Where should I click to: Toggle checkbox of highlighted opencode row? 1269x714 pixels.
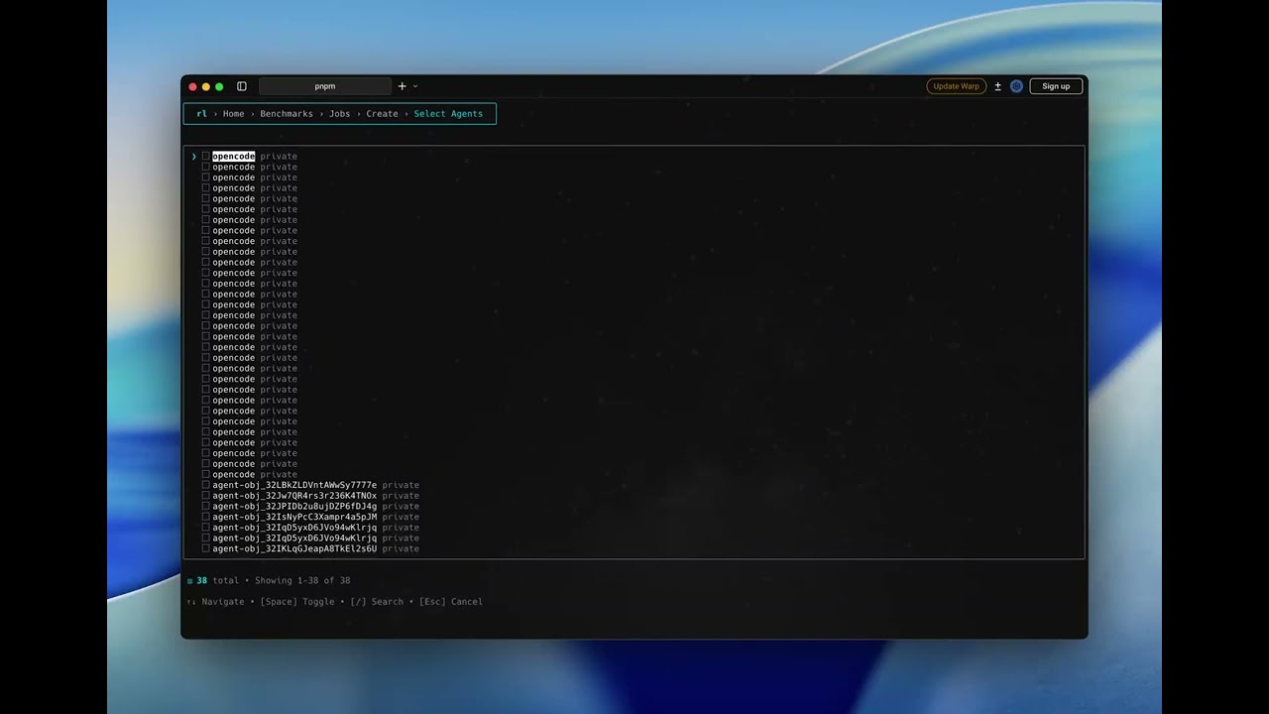(205, 157)
